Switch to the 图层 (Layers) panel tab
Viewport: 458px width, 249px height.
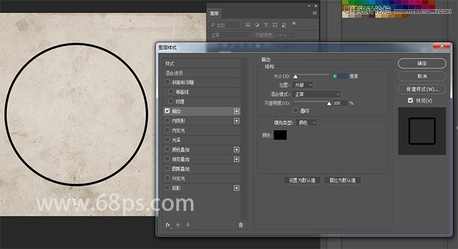pyautogui.click(x=215, y=13)
